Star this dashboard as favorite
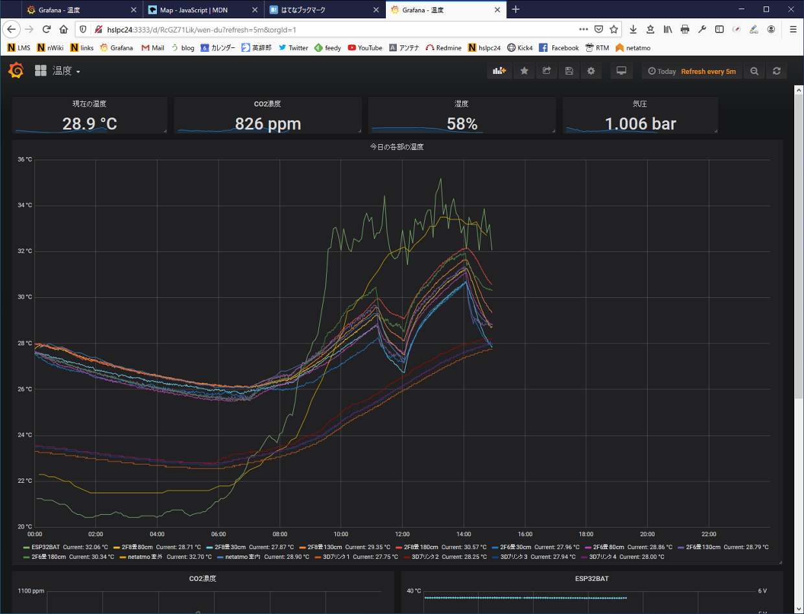 [x=524, y=71]
